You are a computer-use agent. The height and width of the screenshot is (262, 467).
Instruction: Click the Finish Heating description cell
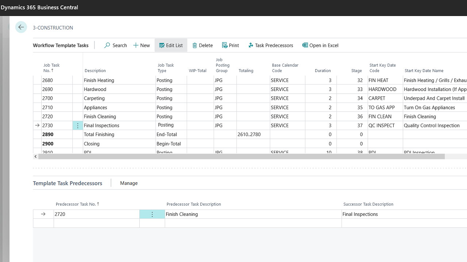click(x=119, y=80)
